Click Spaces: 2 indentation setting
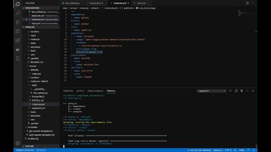The width and height of the screenshot is (271, 152). point(218,150)
